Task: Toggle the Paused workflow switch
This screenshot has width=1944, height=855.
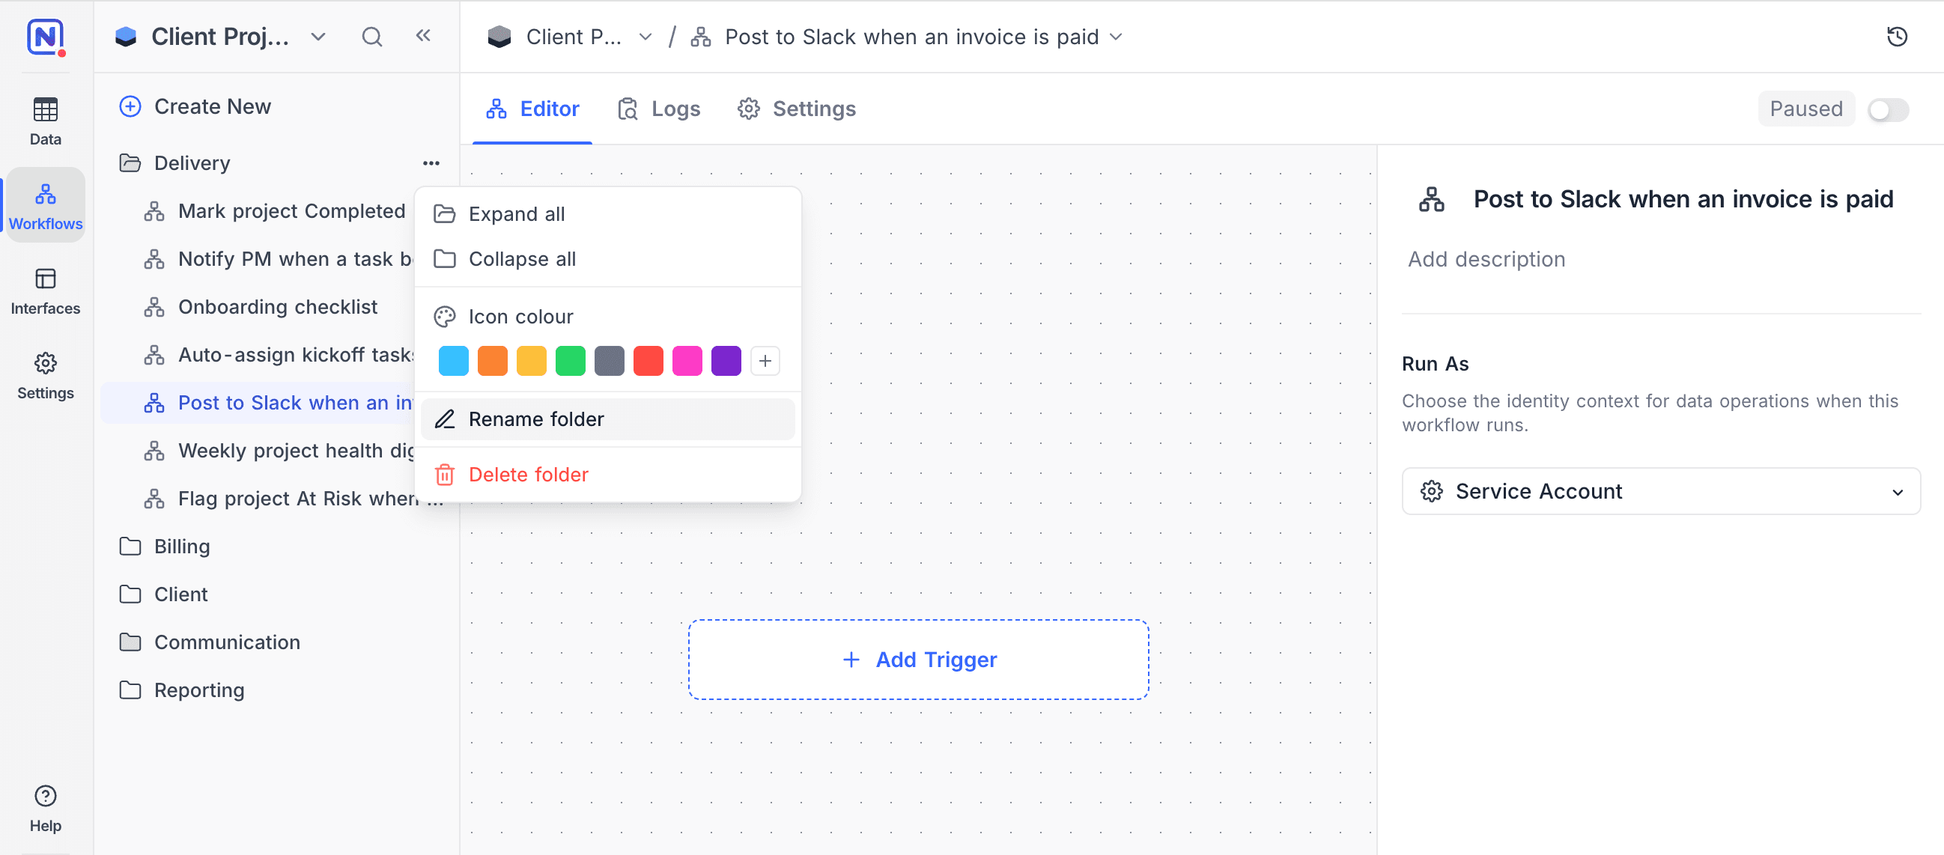Action: click(x=1887, y=109)
